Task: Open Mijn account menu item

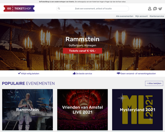Action: point(141,16)
